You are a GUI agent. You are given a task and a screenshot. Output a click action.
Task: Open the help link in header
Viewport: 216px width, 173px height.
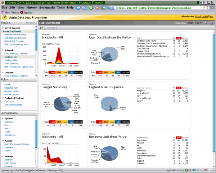pos(211,16)
